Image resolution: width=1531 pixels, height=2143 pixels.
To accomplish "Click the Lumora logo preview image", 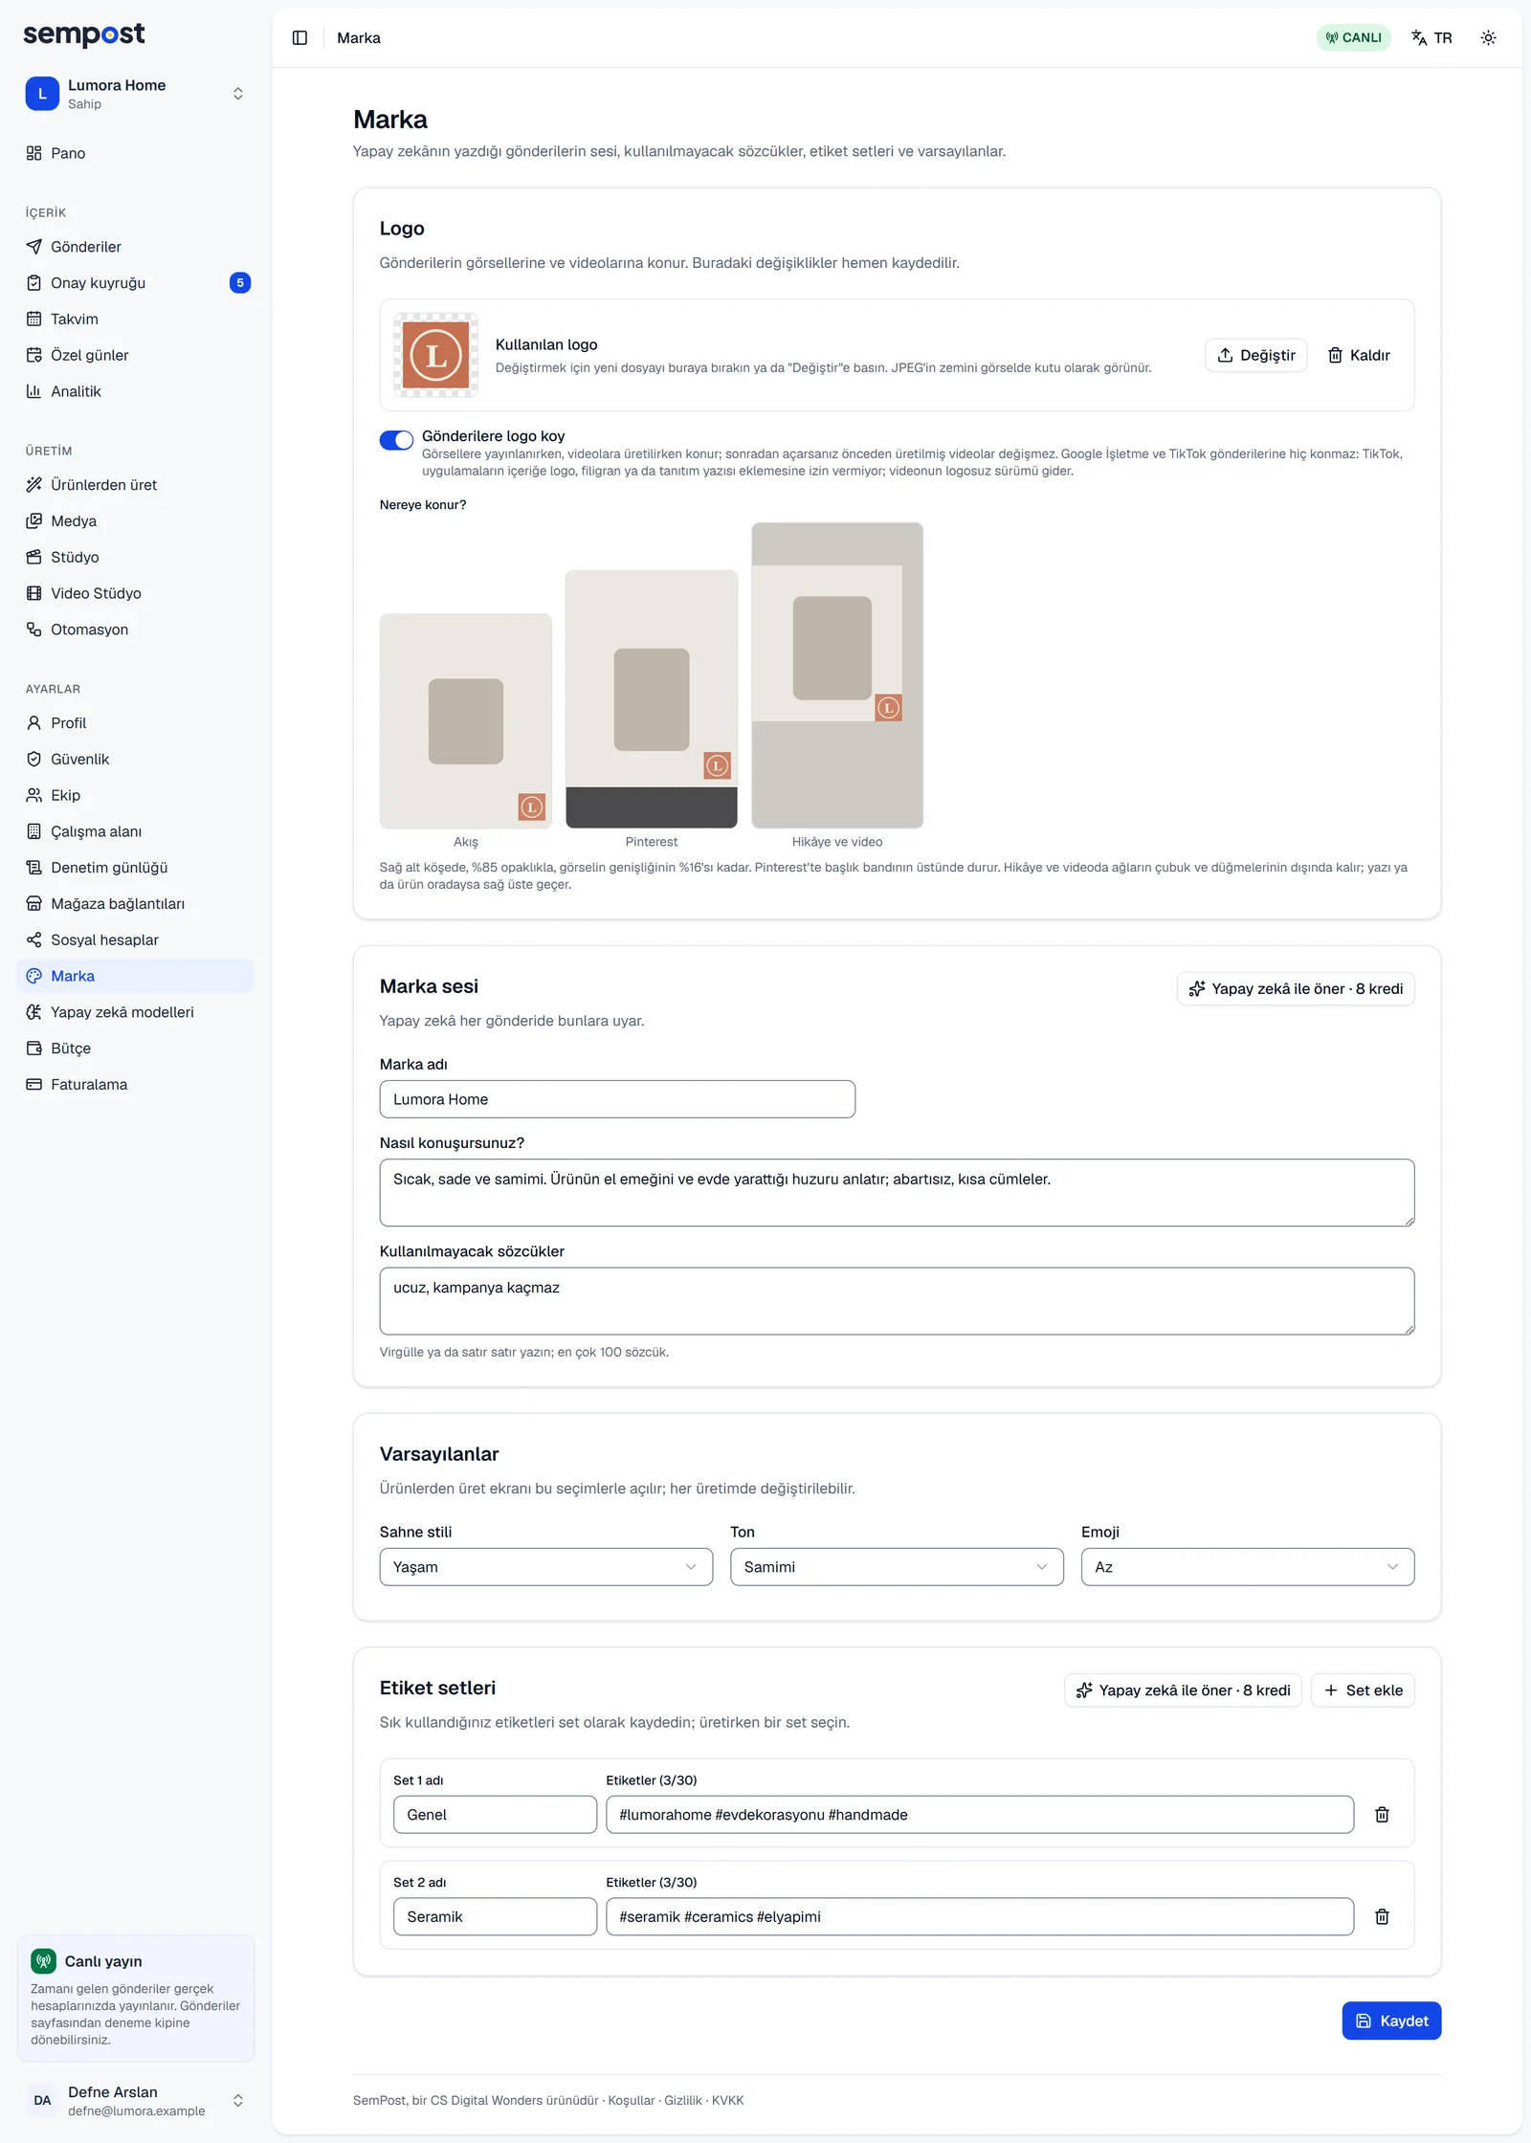I will click(435, 355).
